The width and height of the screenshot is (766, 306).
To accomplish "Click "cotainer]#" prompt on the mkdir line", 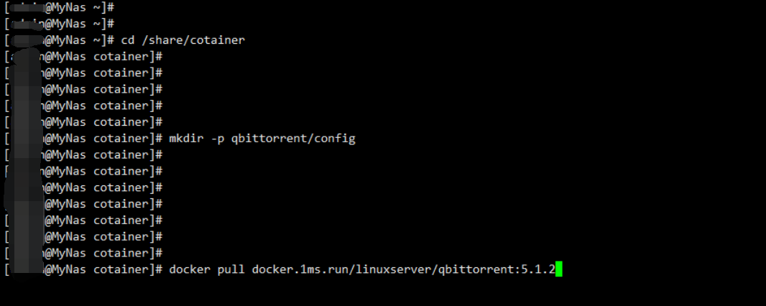I will (128, 138).
